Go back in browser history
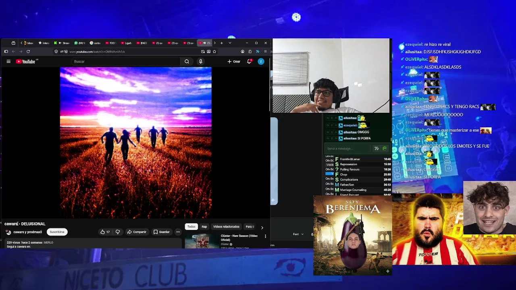The image size is (516, 290). tap(13, 52)
